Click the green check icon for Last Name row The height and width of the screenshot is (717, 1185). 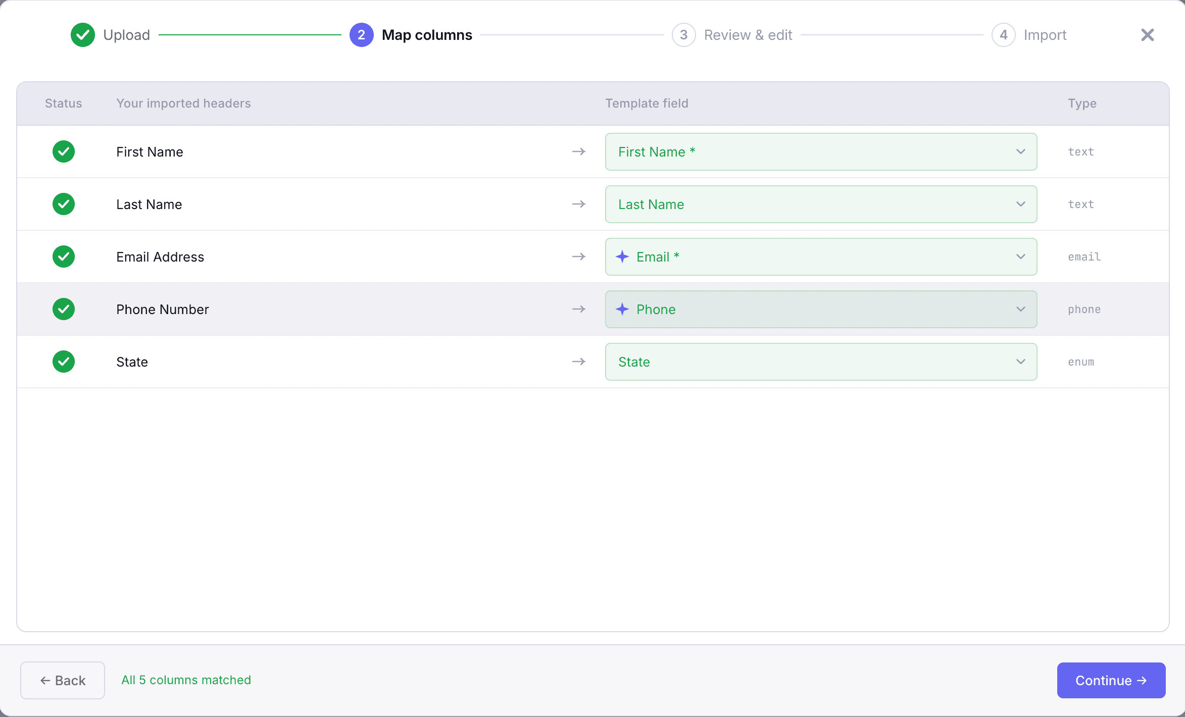(64, 204)
